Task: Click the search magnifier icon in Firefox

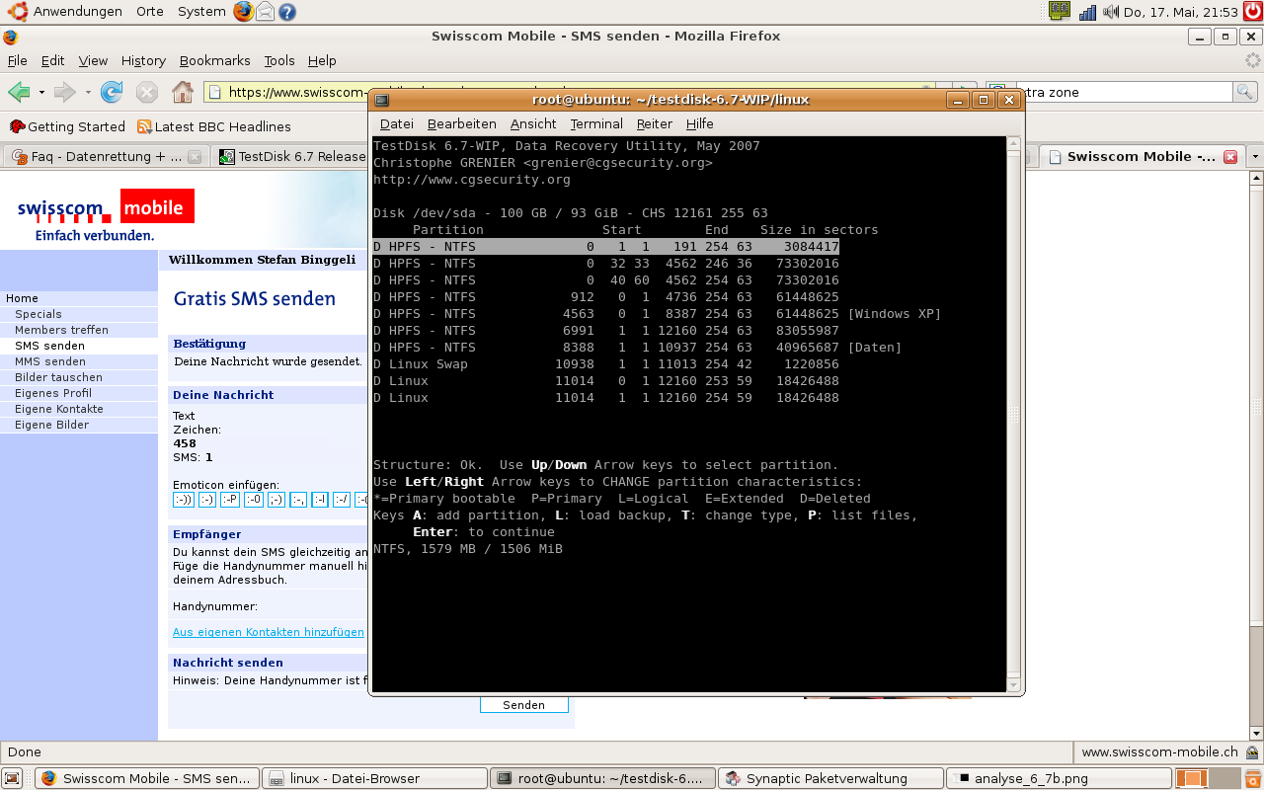Action: [x=1245, y=92]
